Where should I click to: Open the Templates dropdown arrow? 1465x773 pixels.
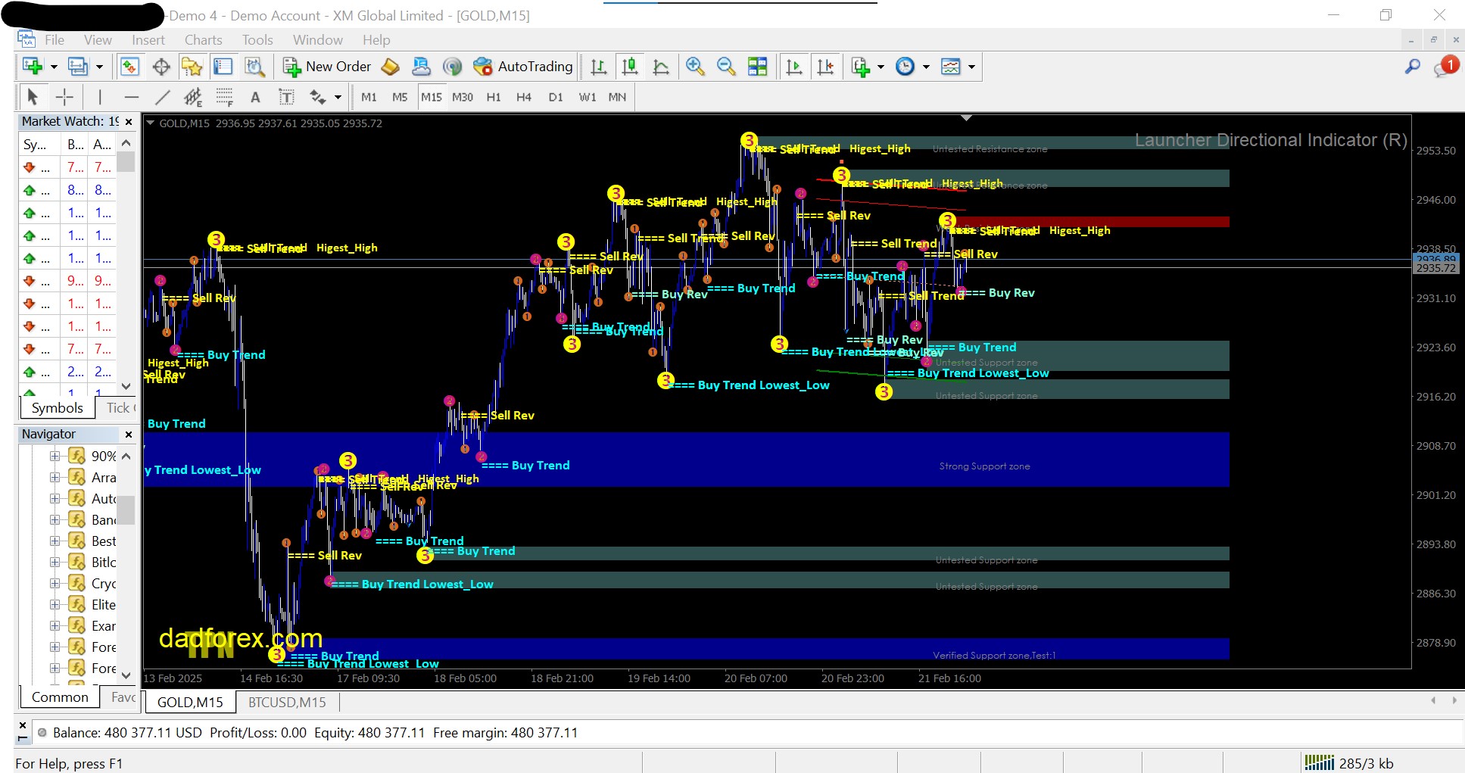pyautogui.click(x=971, y=67)
